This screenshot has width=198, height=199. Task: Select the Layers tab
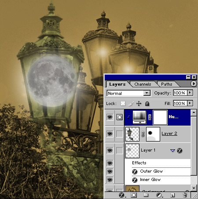[117, 84]
